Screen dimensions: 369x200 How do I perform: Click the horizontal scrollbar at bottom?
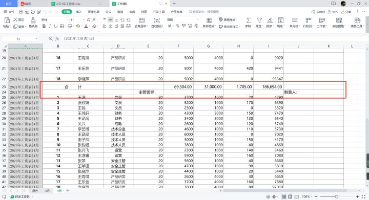click(285, 191)
